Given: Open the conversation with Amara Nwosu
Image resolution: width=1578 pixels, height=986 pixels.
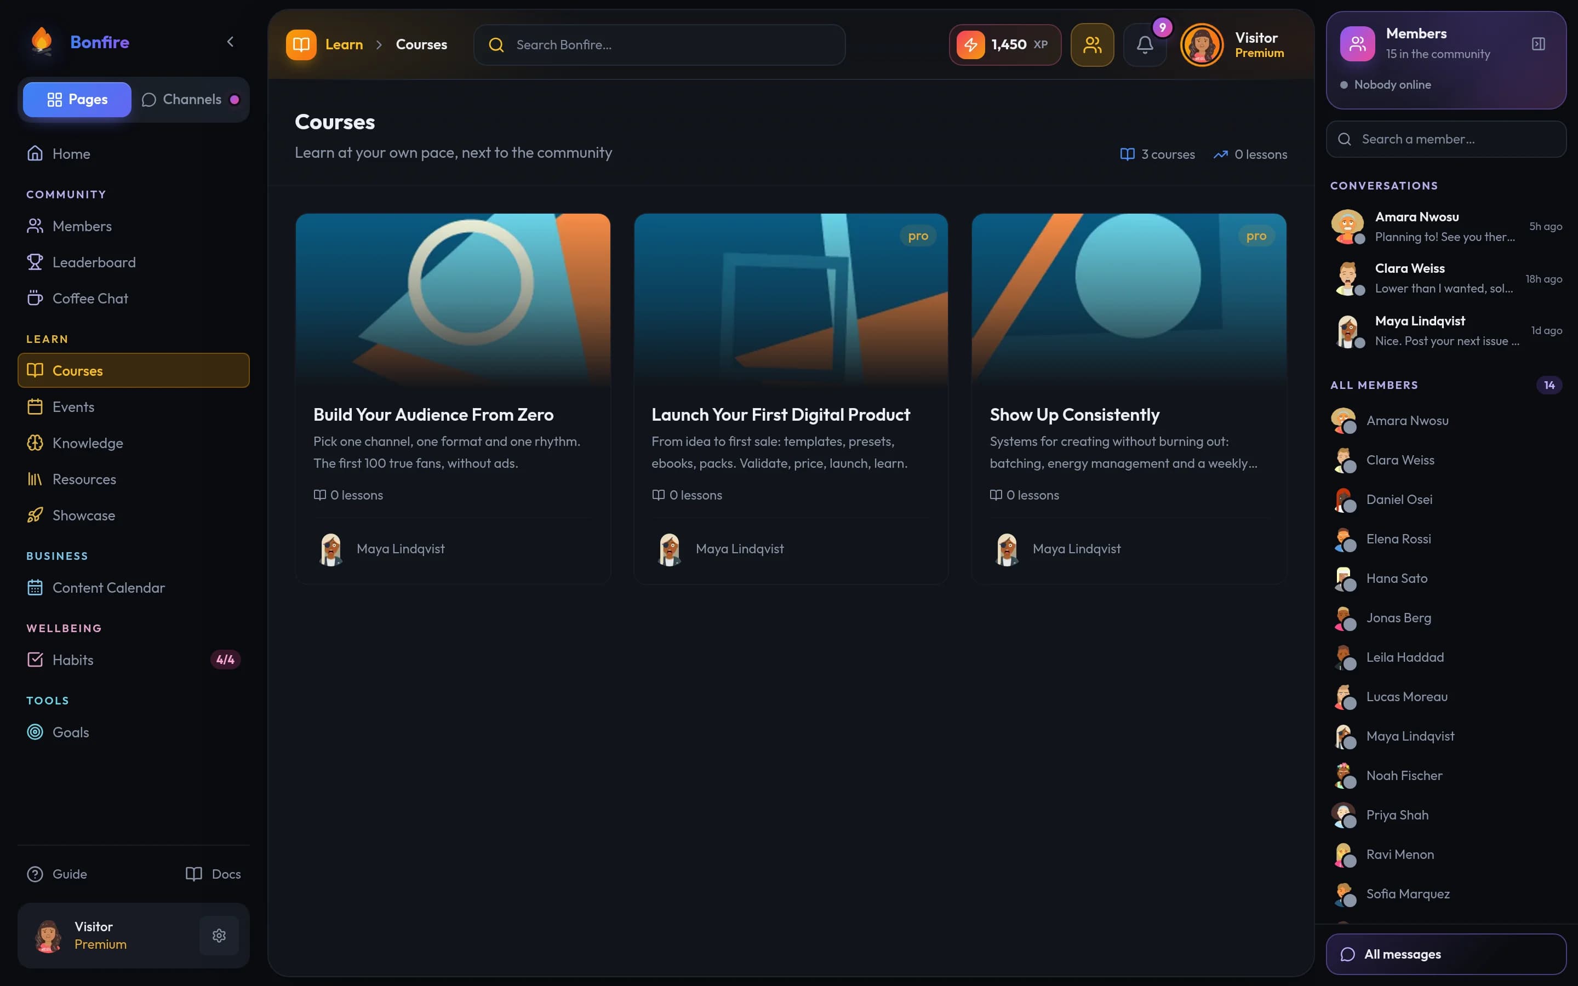Looking at the screenshot, I should pos(1445,226).
